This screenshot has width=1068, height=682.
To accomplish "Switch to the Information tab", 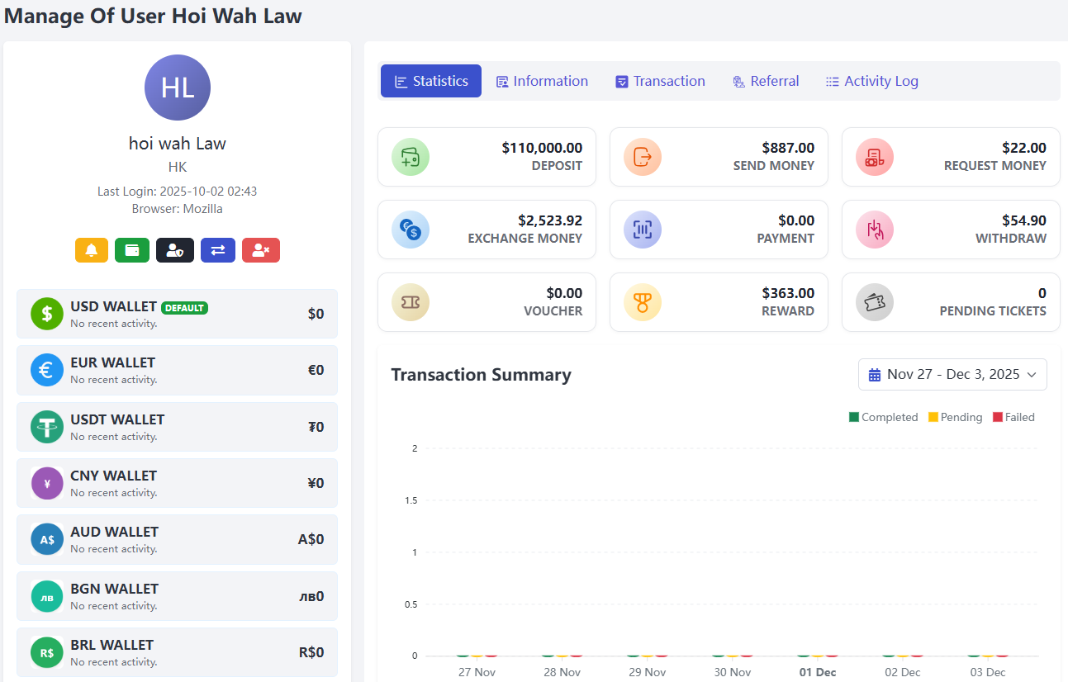I will click(x=542, y=81).
